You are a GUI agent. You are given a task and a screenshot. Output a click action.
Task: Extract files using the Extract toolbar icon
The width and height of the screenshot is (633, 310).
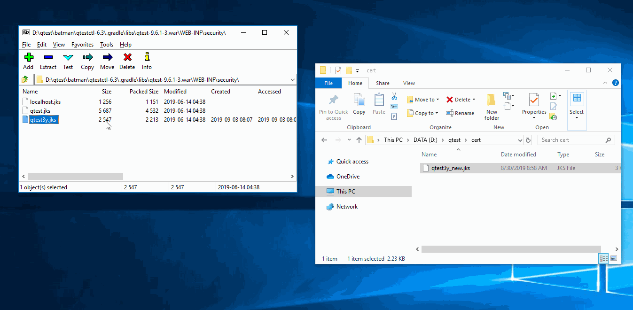click(48, 61)
